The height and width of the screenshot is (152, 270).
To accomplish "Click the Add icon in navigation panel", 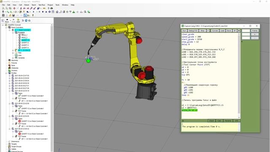I will pos(18,21).
